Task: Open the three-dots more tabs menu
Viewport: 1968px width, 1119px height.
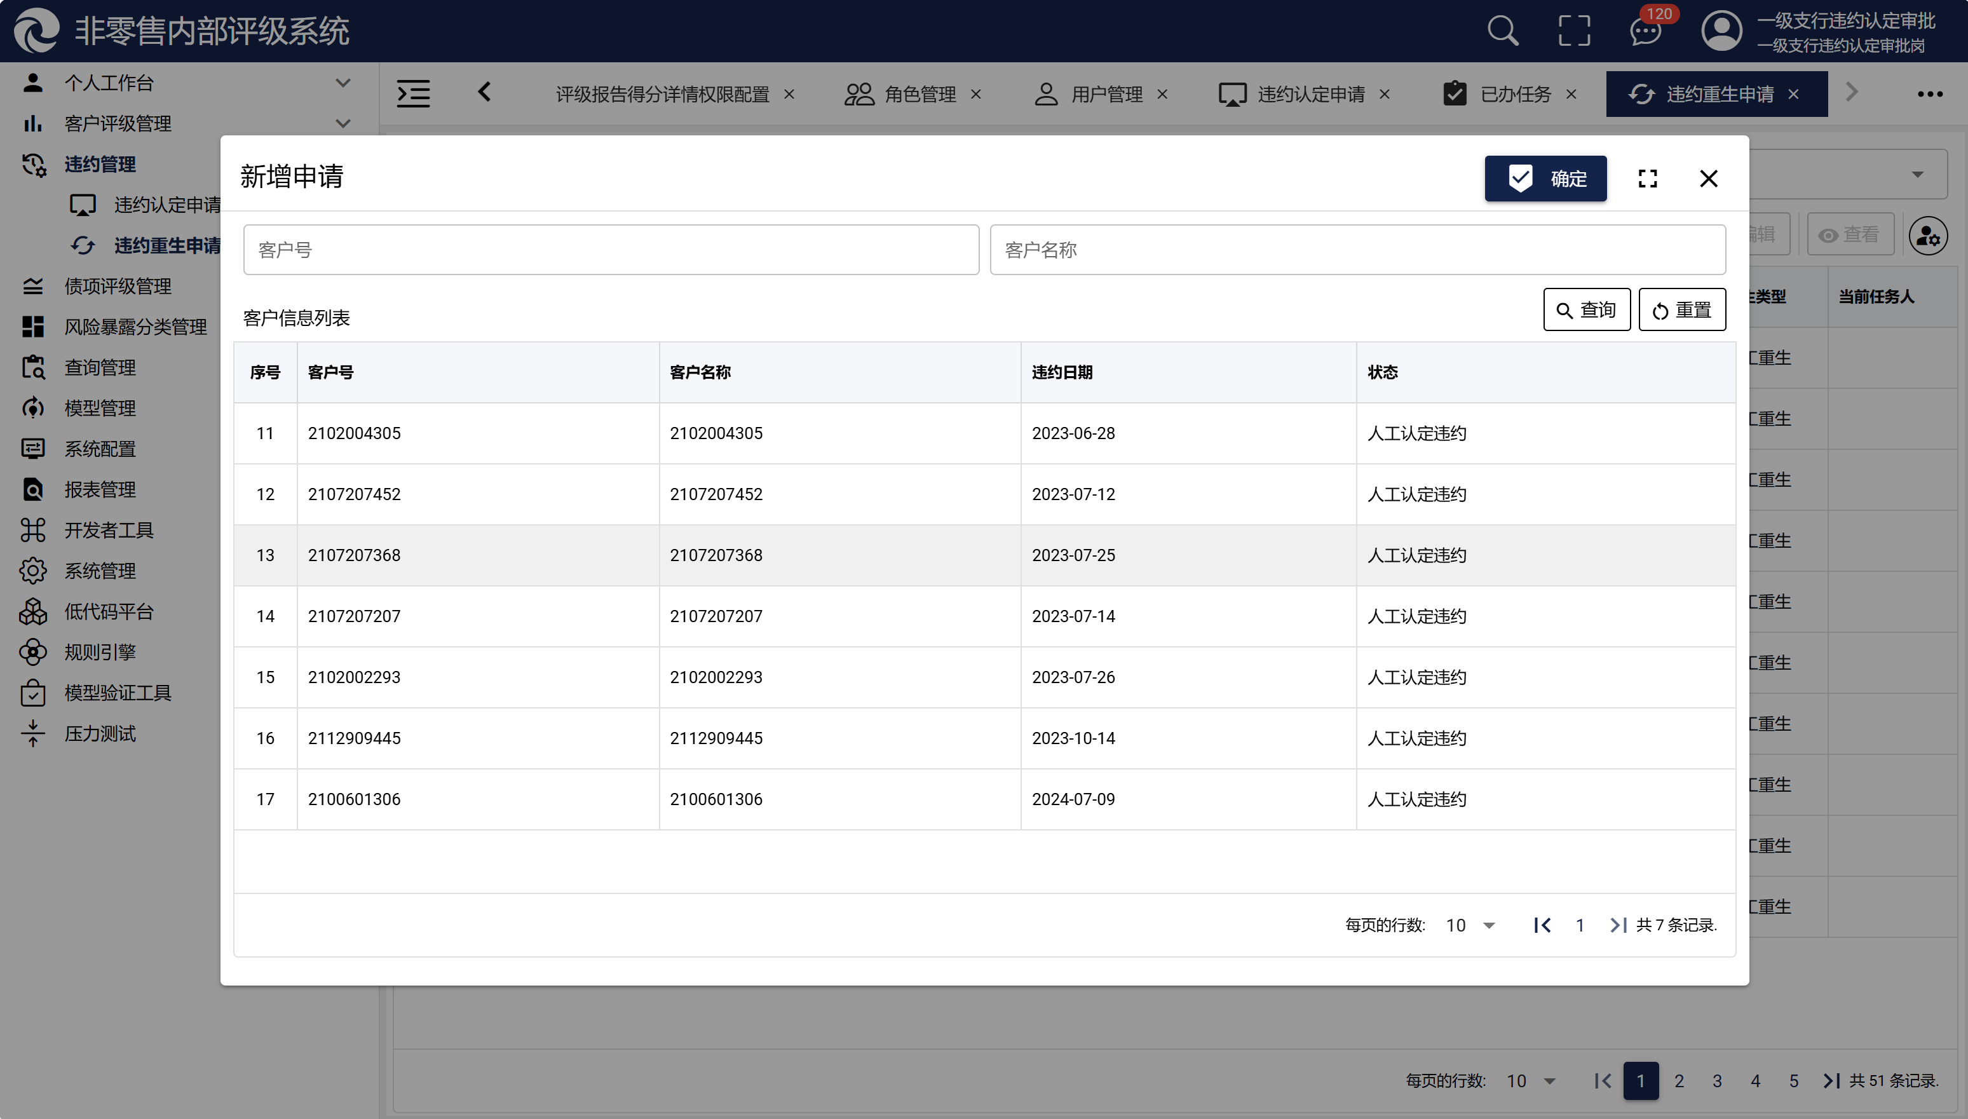Action: tap(1930, 94)
